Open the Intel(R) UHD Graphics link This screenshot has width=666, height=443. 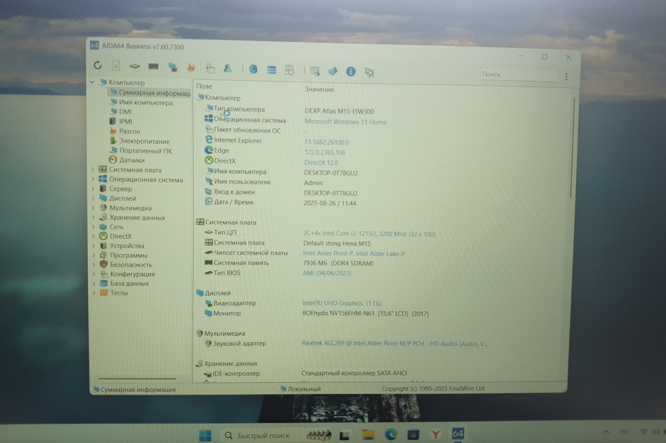pyautogui.click(x=342, y=303)
